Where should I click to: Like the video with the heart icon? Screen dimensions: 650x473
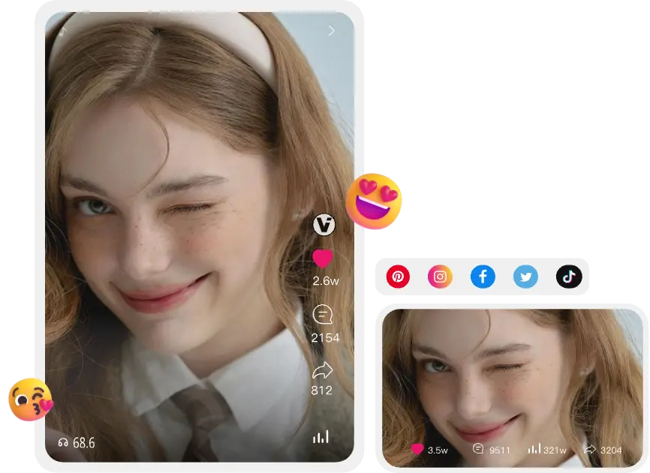pyautogui.click(x=322, y=259)
